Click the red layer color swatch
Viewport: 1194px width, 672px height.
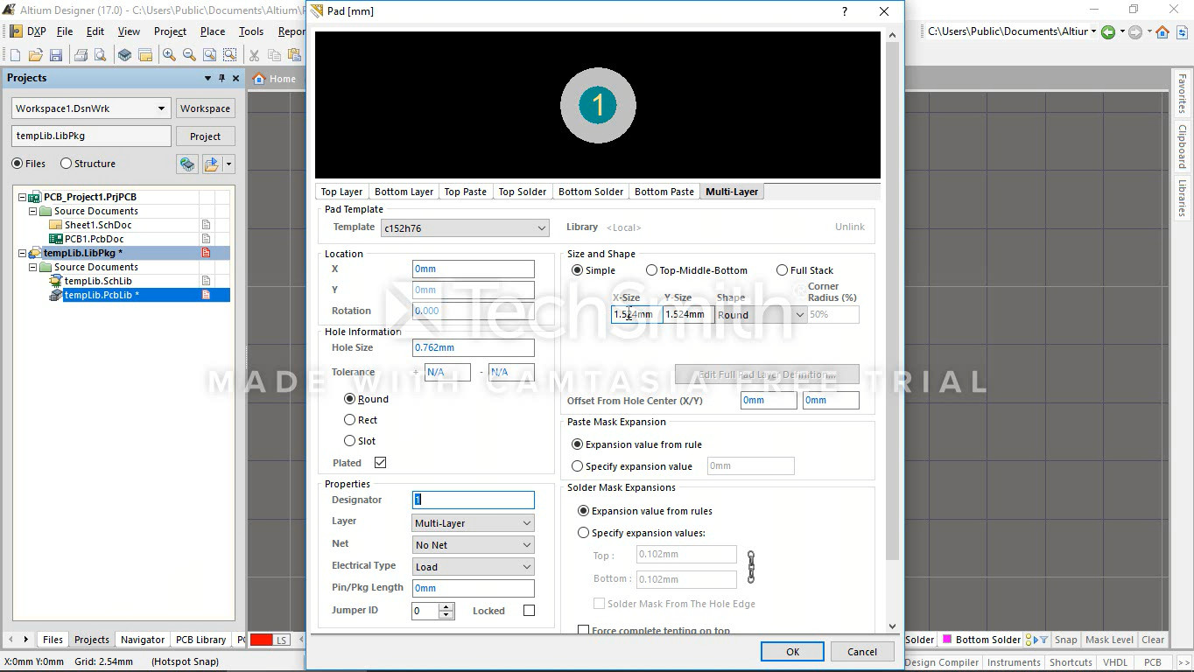[261, 640]
